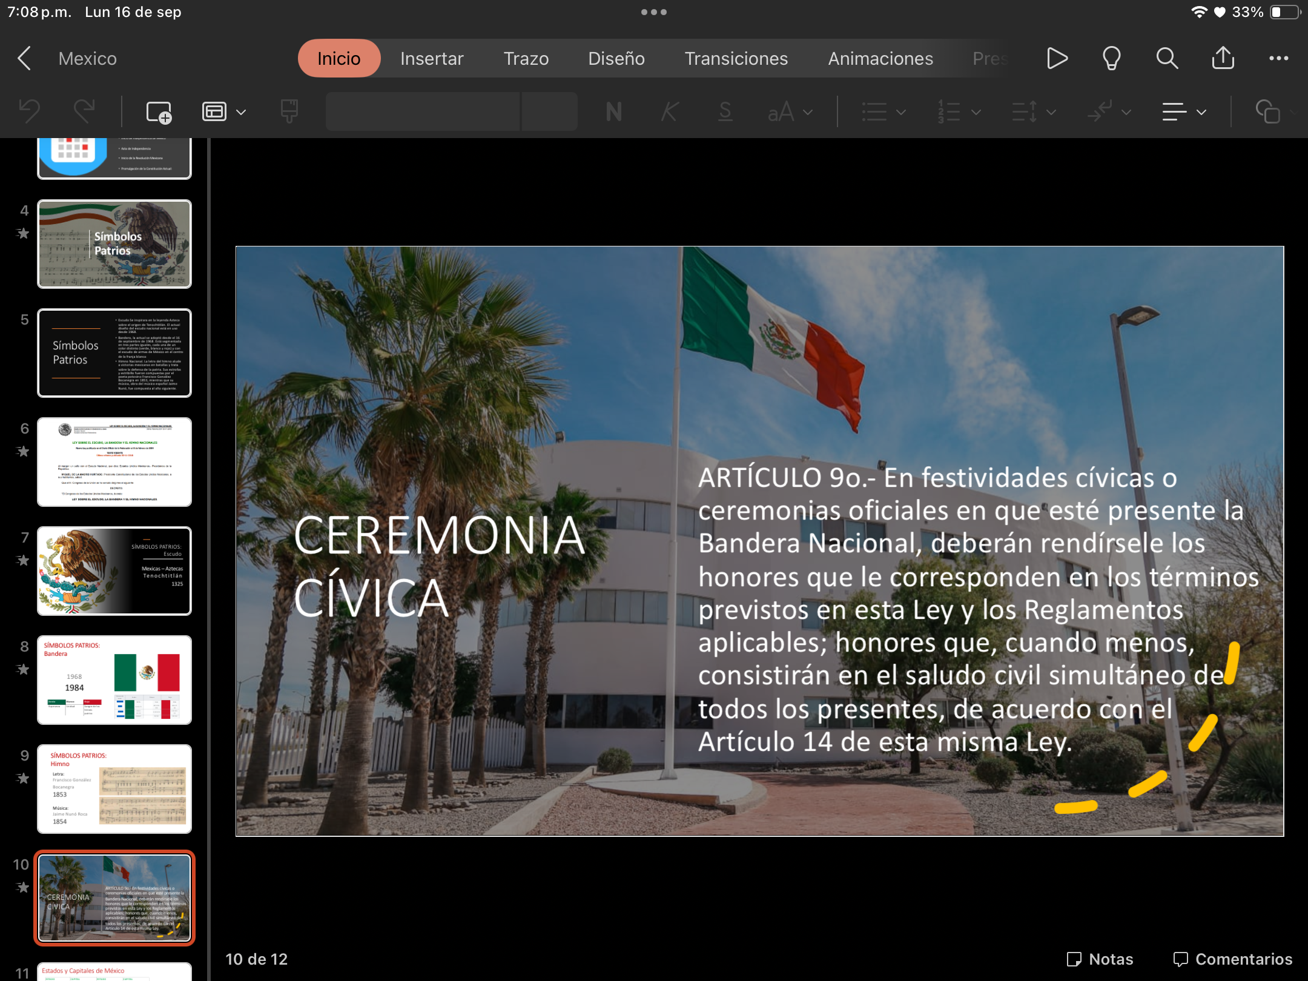
Task: Select slide 8 Bandera thumbnail
Action: pos(114,680)
